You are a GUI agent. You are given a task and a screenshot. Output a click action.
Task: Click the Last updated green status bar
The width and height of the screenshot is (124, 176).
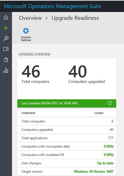67,103
